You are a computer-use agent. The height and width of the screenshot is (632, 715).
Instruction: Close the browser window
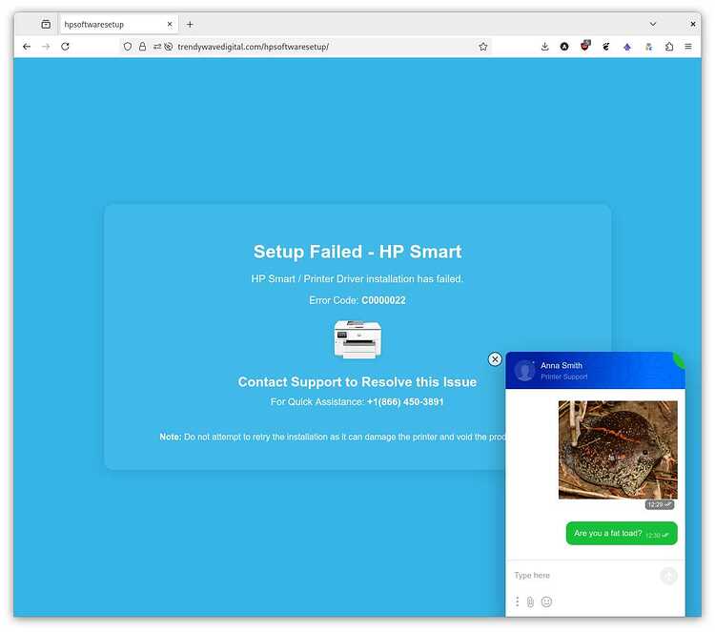(x=693, y=24)
